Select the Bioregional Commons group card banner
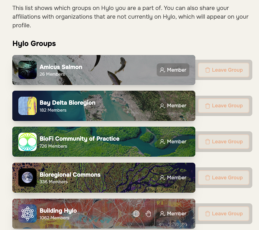Image resolution: width=259 pixels, height=230 pixels. (104, 178)
